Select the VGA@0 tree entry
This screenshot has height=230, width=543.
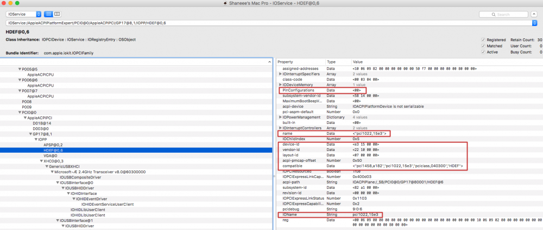50,156
